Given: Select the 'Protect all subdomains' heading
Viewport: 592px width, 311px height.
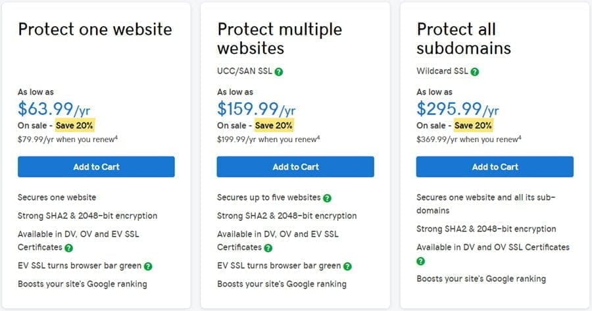Looking at the screenshot, I should [x=464, y=39].
